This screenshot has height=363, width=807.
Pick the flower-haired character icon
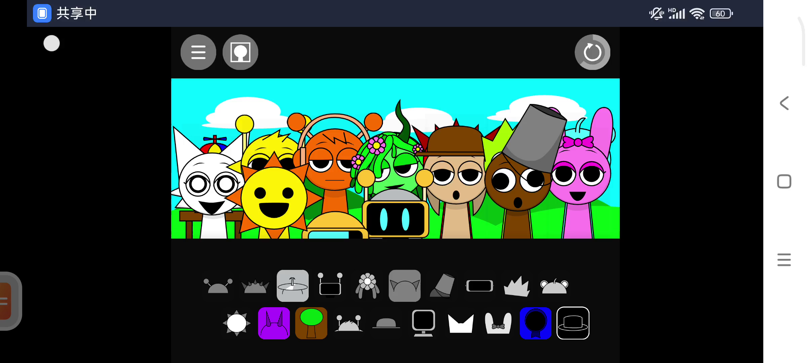pyautogui.click(x=367, y=286)
